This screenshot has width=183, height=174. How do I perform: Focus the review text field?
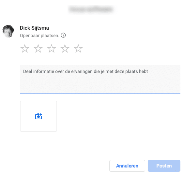tap(100, 80)
